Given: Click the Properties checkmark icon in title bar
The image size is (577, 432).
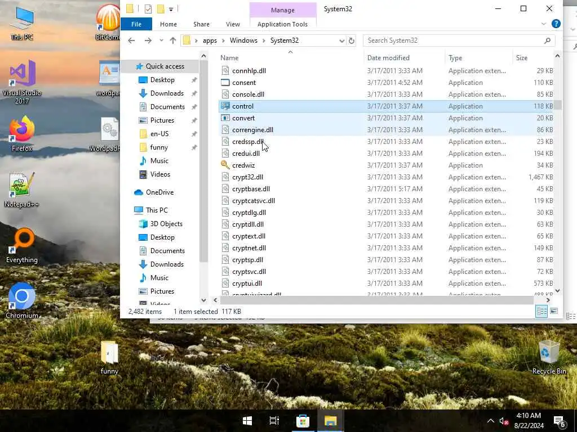Looking at the screenshot, I should [148, 9].
